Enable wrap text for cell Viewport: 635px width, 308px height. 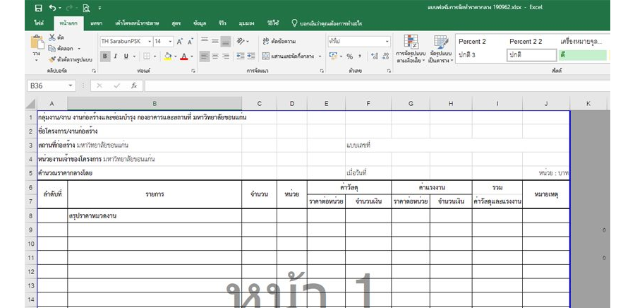coord(279,42)
